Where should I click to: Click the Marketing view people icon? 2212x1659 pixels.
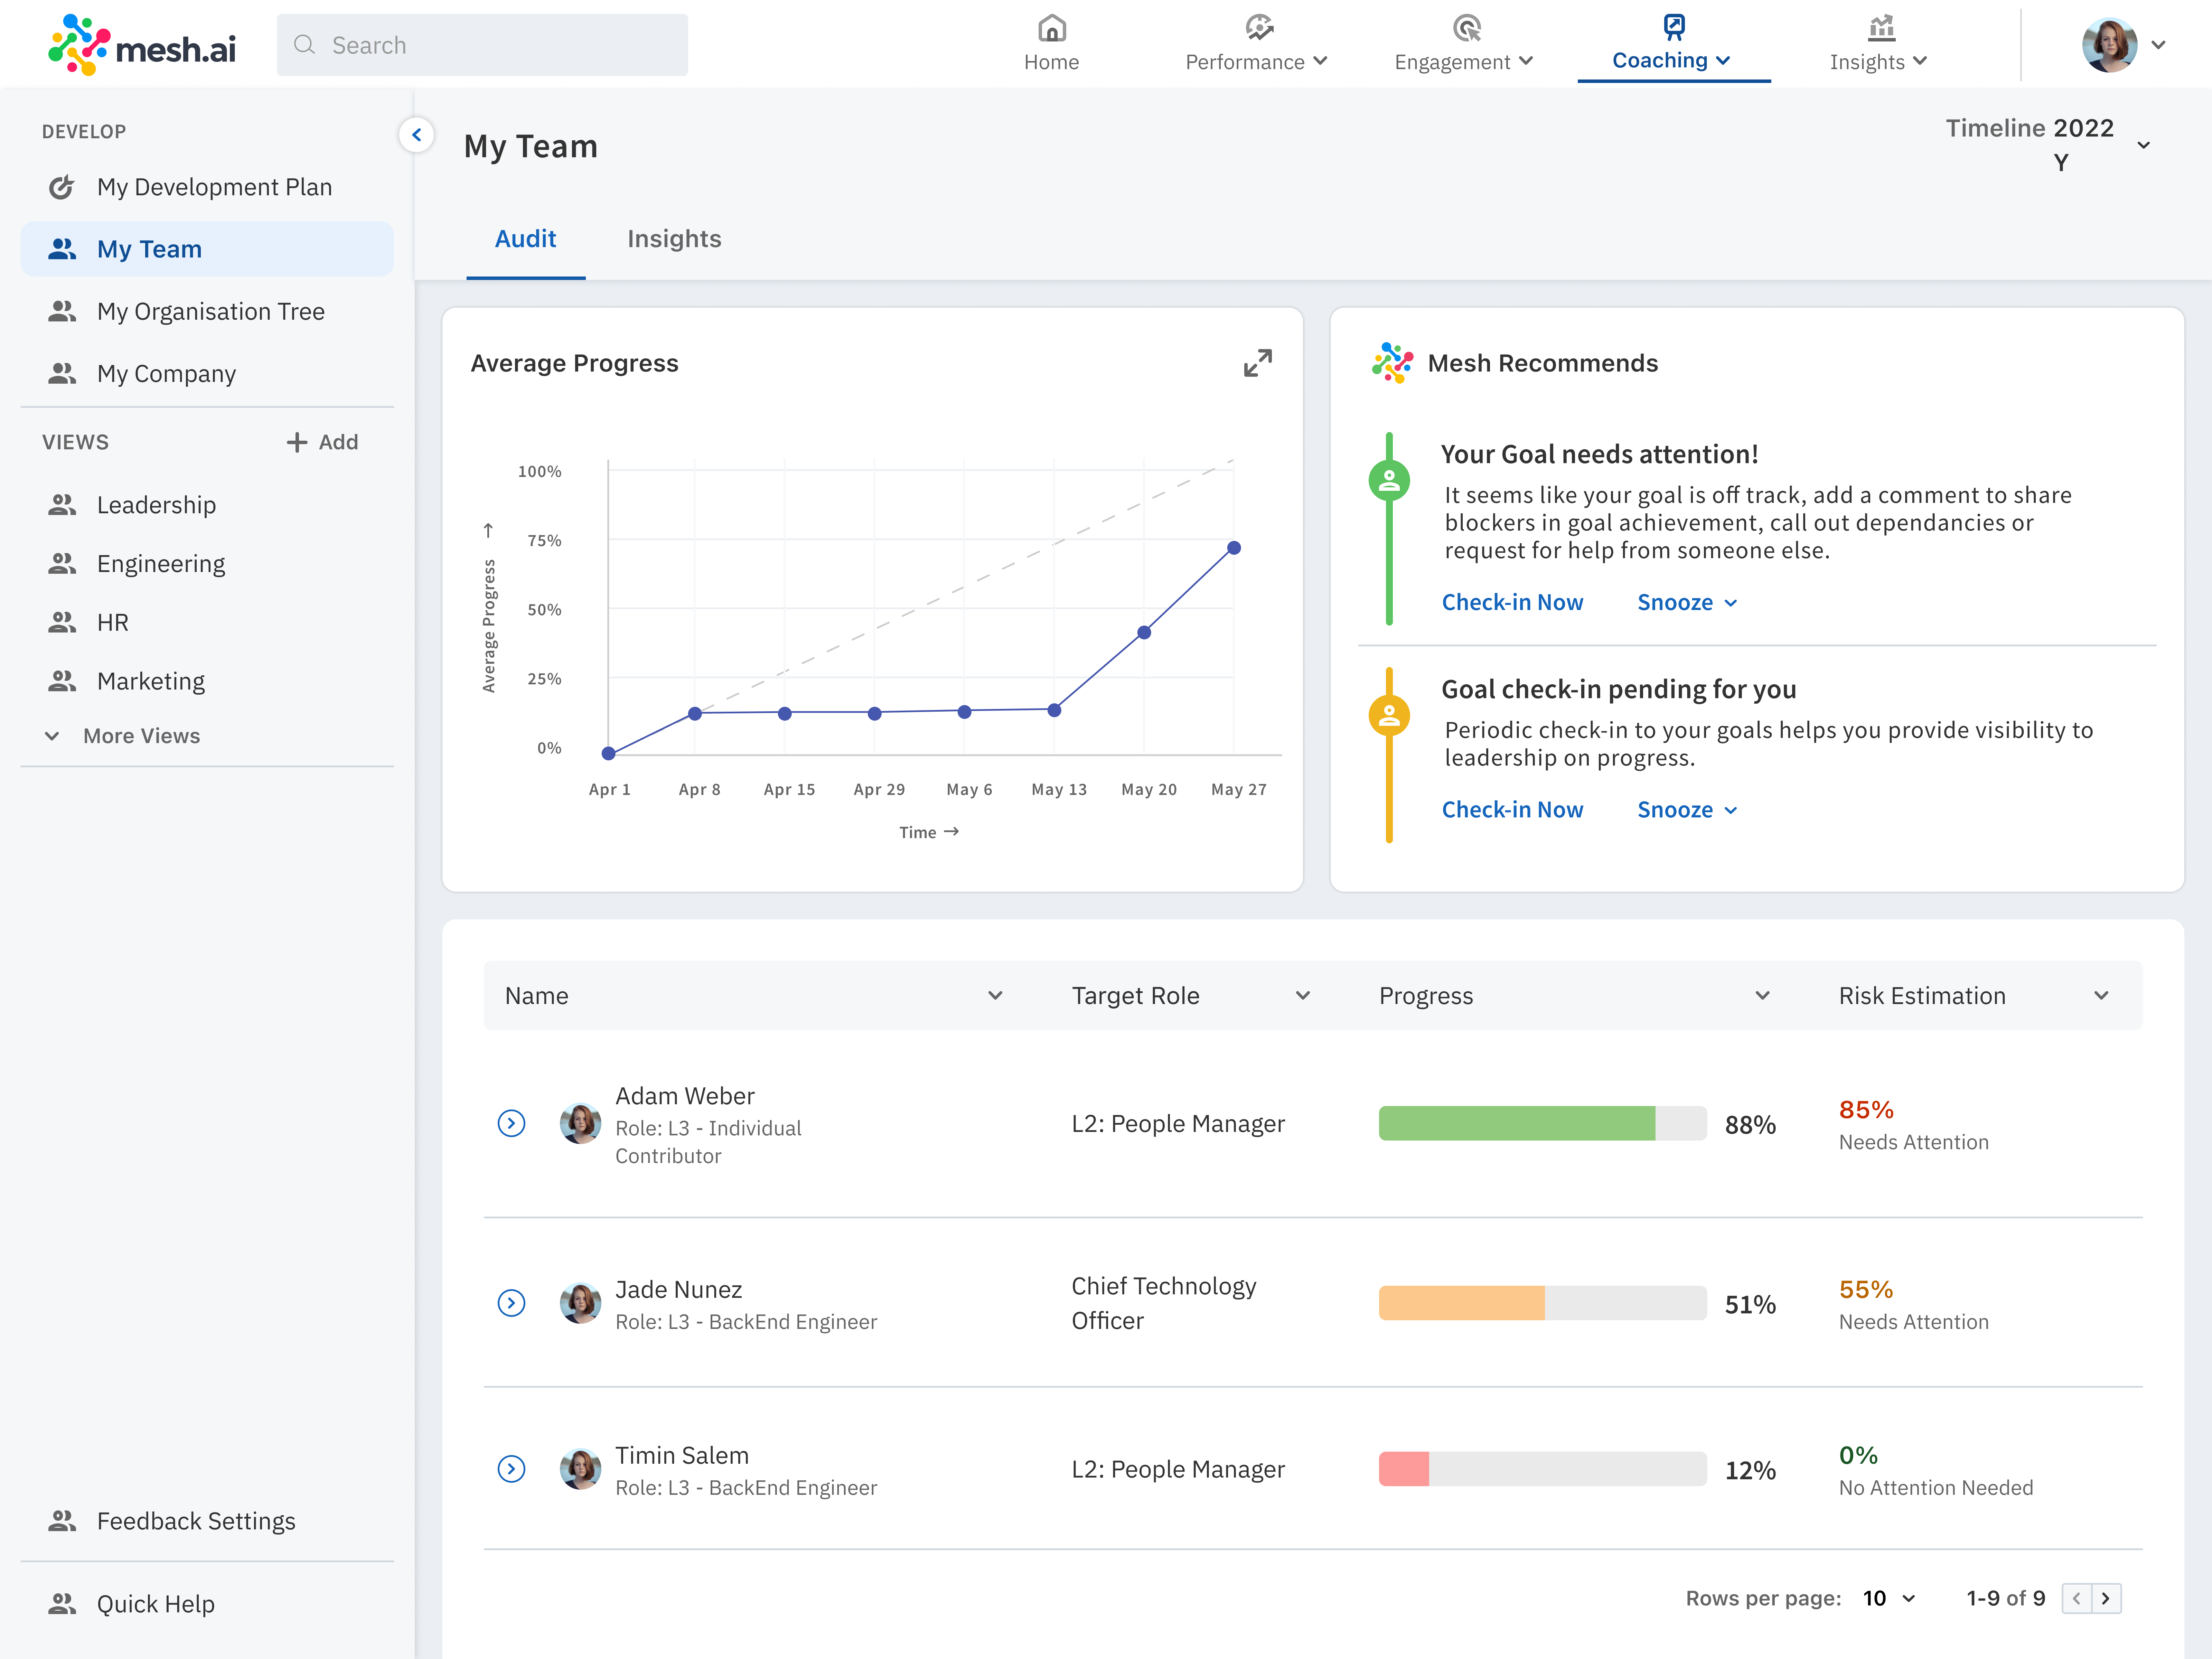(x=62, y=681)
